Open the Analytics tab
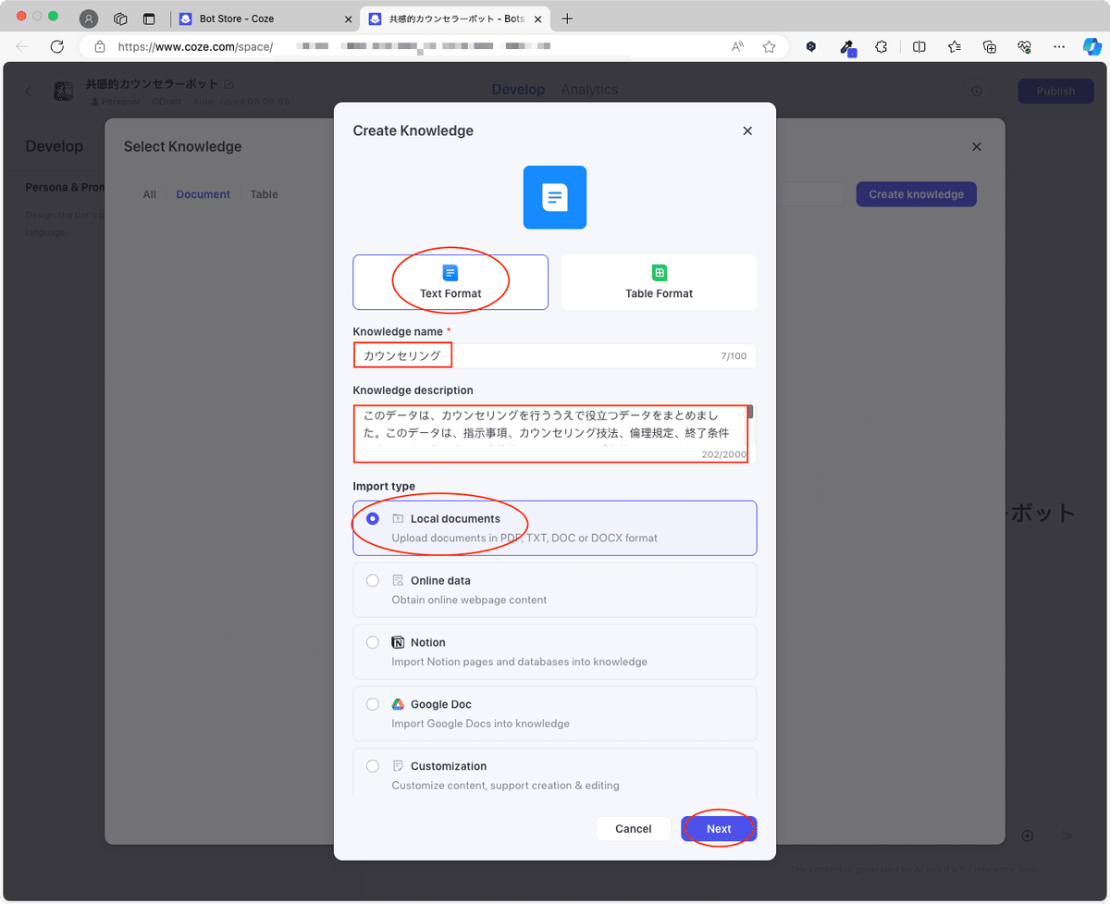This screenshot has width=1110, height=904. point(590,90)
